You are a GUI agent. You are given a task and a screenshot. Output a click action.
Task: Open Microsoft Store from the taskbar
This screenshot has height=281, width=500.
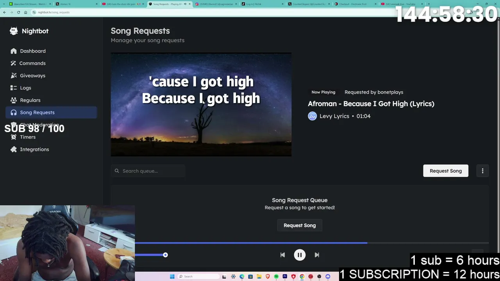click(250, 276)
